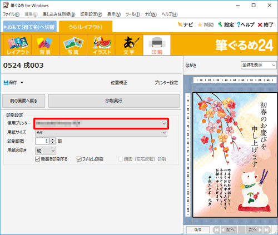Image resolution: width=278 pixels, height=235 pixels.
Task: Open the 編集(E) menu
Action: coord(31,14)
